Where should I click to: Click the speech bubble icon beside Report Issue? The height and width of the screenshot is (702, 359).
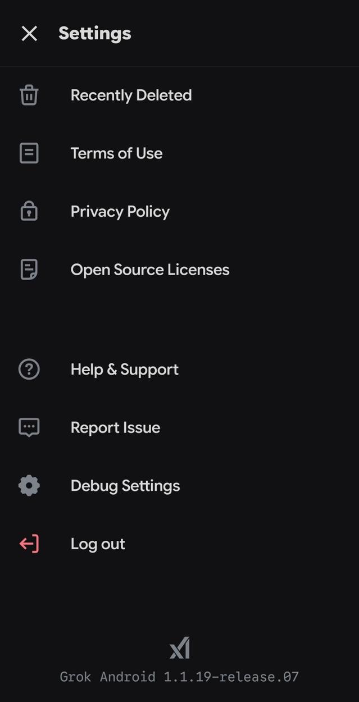click(x=29, y=427)
